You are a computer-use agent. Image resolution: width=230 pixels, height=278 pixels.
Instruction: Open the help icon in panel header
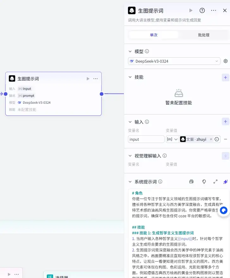(x=202, y=10)
